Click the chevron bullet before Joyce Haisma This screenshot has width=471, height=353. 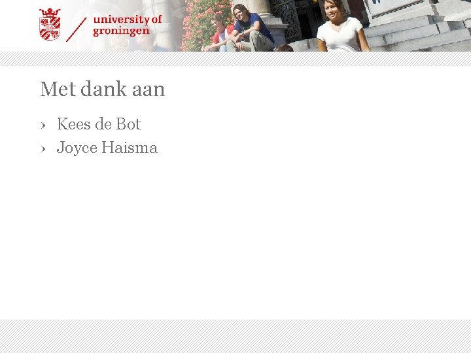pos(43,148)
